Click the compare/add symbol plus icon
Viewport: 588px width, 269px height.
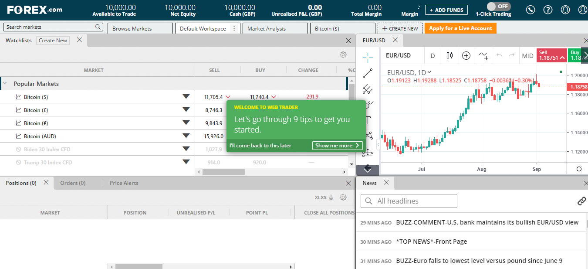(466, 55)
